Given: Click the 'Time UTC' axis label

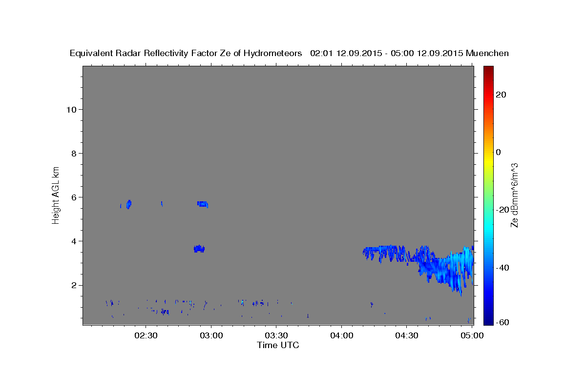Looking at the screenshot, I should pos(278,345).
